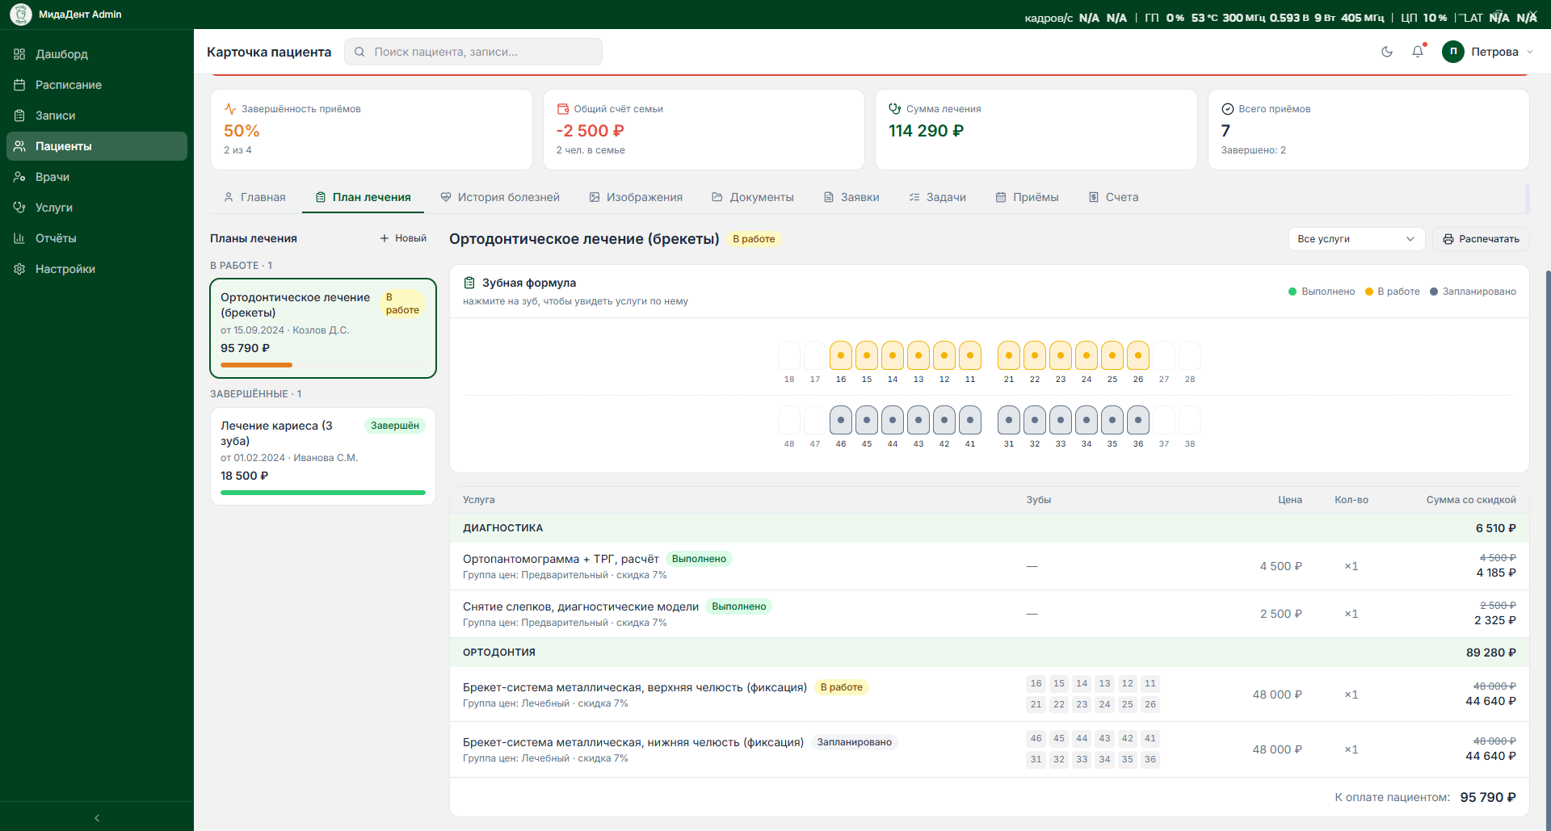1551x831 pixels.
Task: Click the МидаДент logo icon
Action: pyautogui.click(x=21, y=15)
